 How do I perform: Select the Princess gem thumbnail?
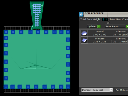click(x=84, y=40)
